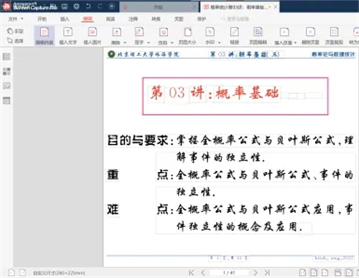Click the Erase tool icon
This screenshot has height=278, width=359.
pyautogui.click(x=117, y=32)
